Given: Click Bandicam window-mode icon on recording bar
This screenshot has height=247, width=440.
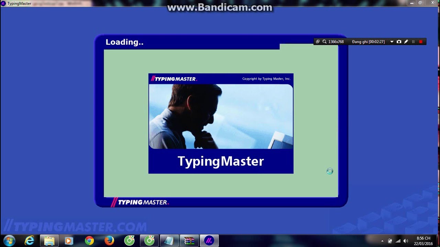Looking at the screenshot, I should (318, 42).
